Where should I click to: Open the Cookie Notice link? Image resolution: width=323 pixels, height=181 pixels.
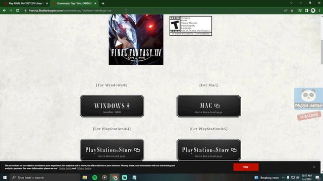[x=65, y=168]
